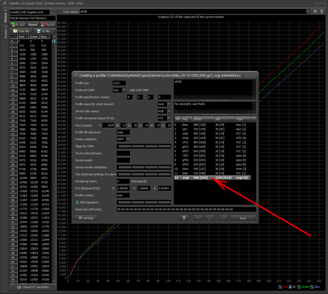This screenshot has height=294, width=328.
Task: Load LUT using From file button
Action: point(21,31)
